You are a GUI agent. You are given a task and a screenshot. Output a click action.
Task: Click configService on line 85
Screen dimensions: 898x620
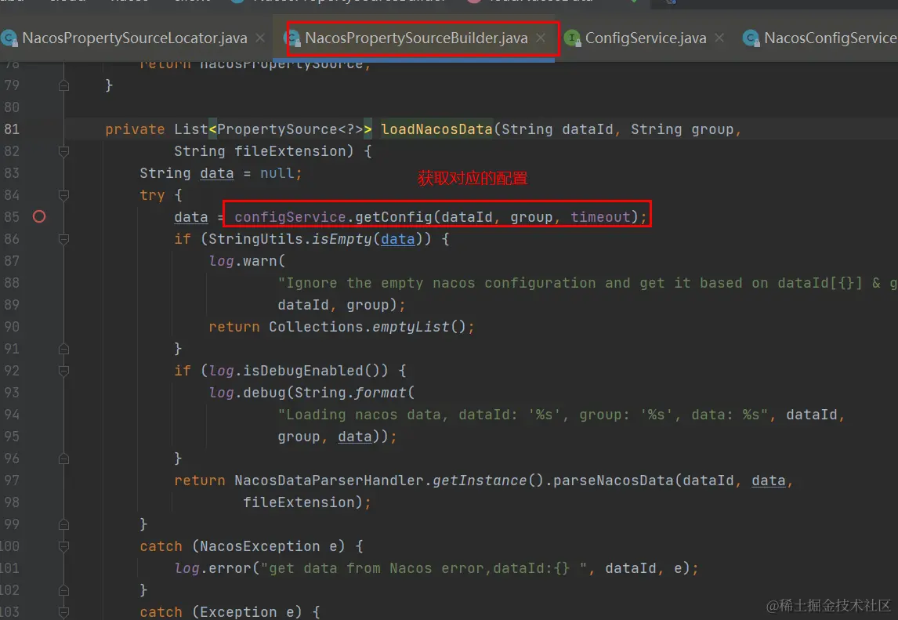[x=290, y=217]
